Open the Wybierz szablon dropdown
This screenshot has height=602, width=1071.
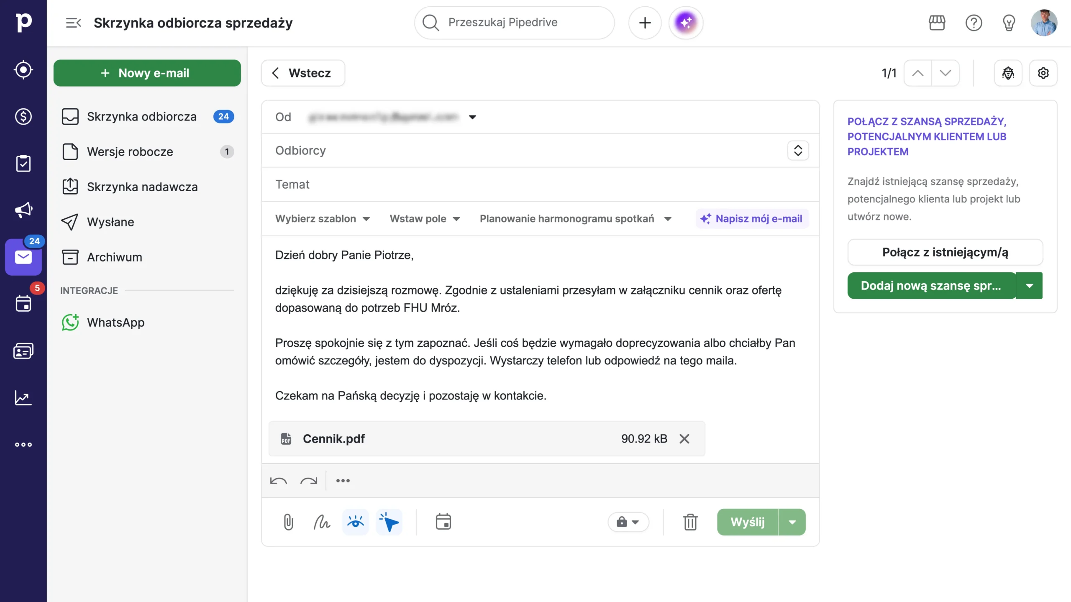pyautogui.click(x=323, y=219)
